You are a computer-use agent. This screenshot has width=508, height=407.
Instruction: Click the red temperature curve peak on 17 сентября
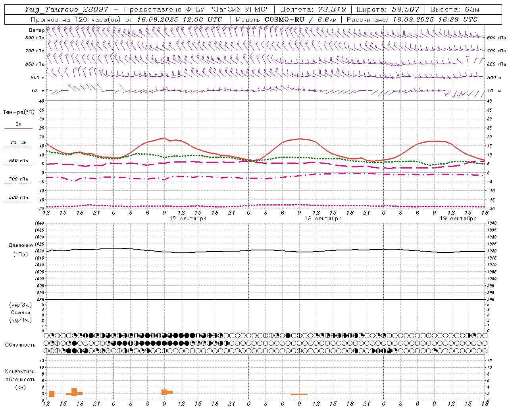tap(164, 138)
